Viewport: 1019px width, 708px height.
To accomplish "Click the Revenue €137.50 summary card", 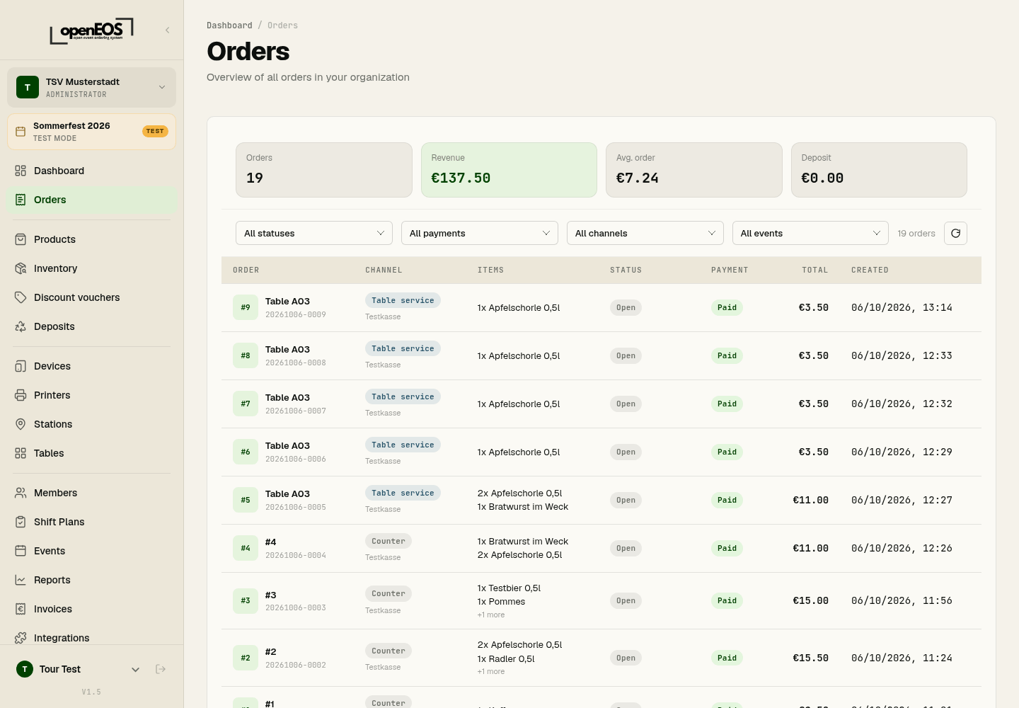I will click(509, 170).
